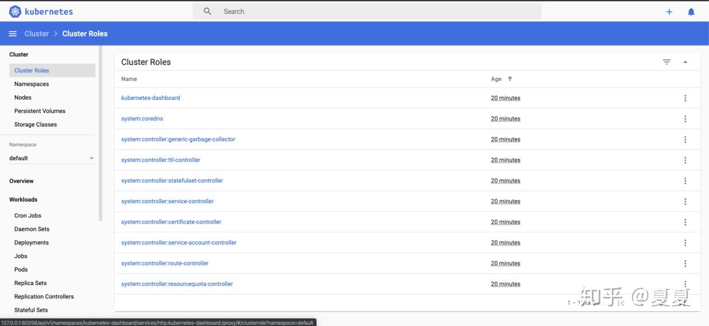
Task: Open the kubernetes-dashboard cluster role link
Action: pyautogui.click(x=150, y=98)
